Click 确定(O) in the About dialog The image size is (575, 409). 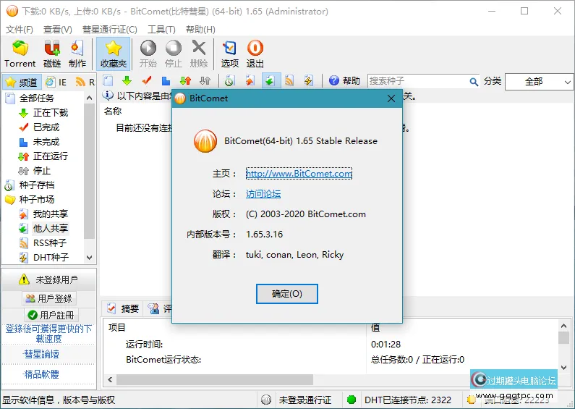[286, 294]
